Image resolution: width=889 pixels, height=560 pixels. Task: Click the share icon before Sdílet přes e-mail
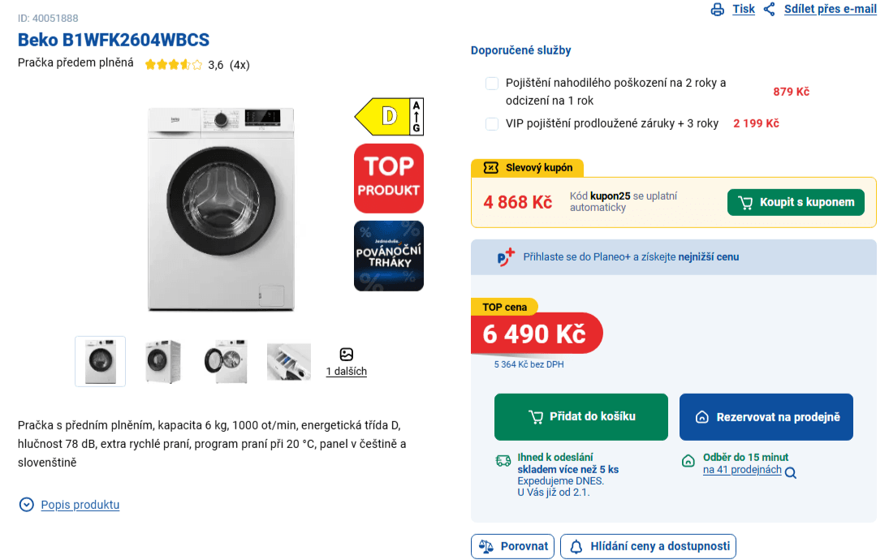pyautogui.click(x=770, y=9)
